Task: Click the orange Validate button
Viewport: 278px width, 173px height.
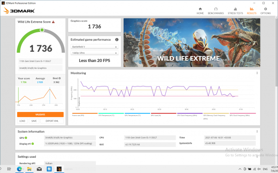Action: (x=40, y=114)
